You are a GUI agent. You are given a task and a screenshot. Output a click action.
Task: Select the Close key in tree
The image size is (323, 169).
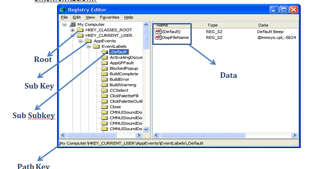click(115, 107)
